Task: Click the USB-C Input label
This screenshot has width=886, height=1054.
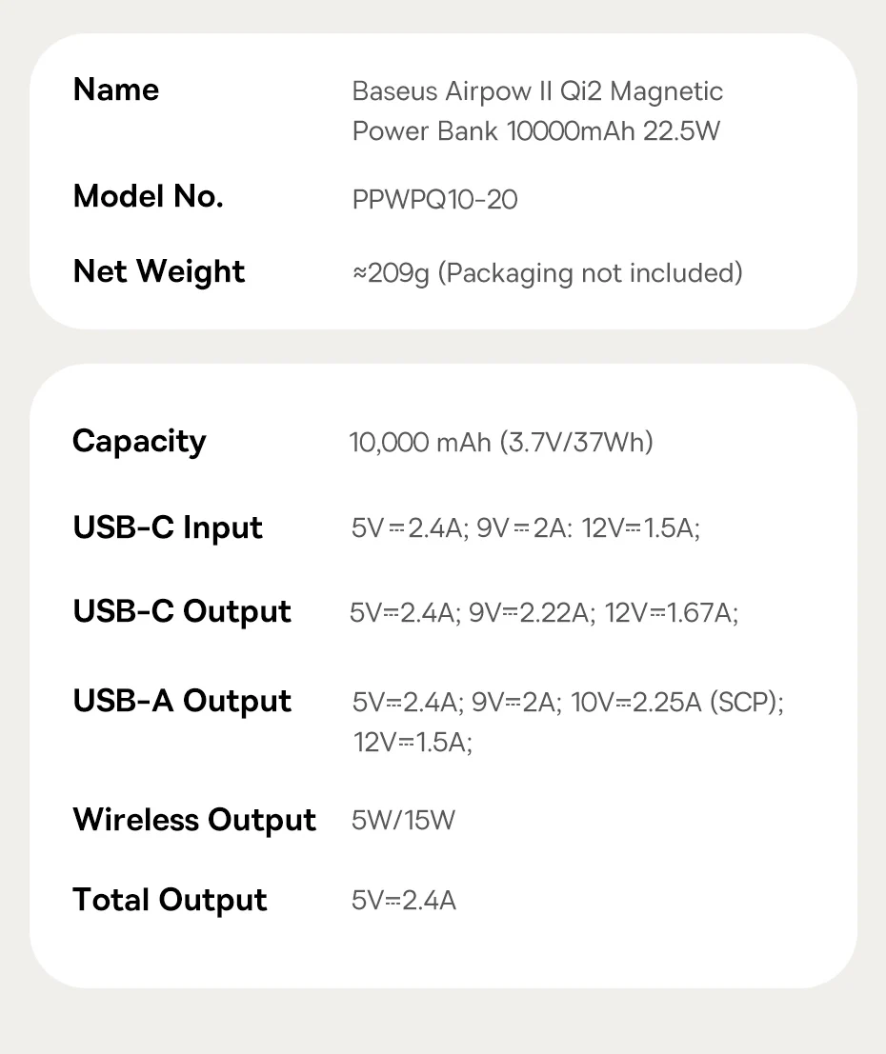Action: [168, 527]
